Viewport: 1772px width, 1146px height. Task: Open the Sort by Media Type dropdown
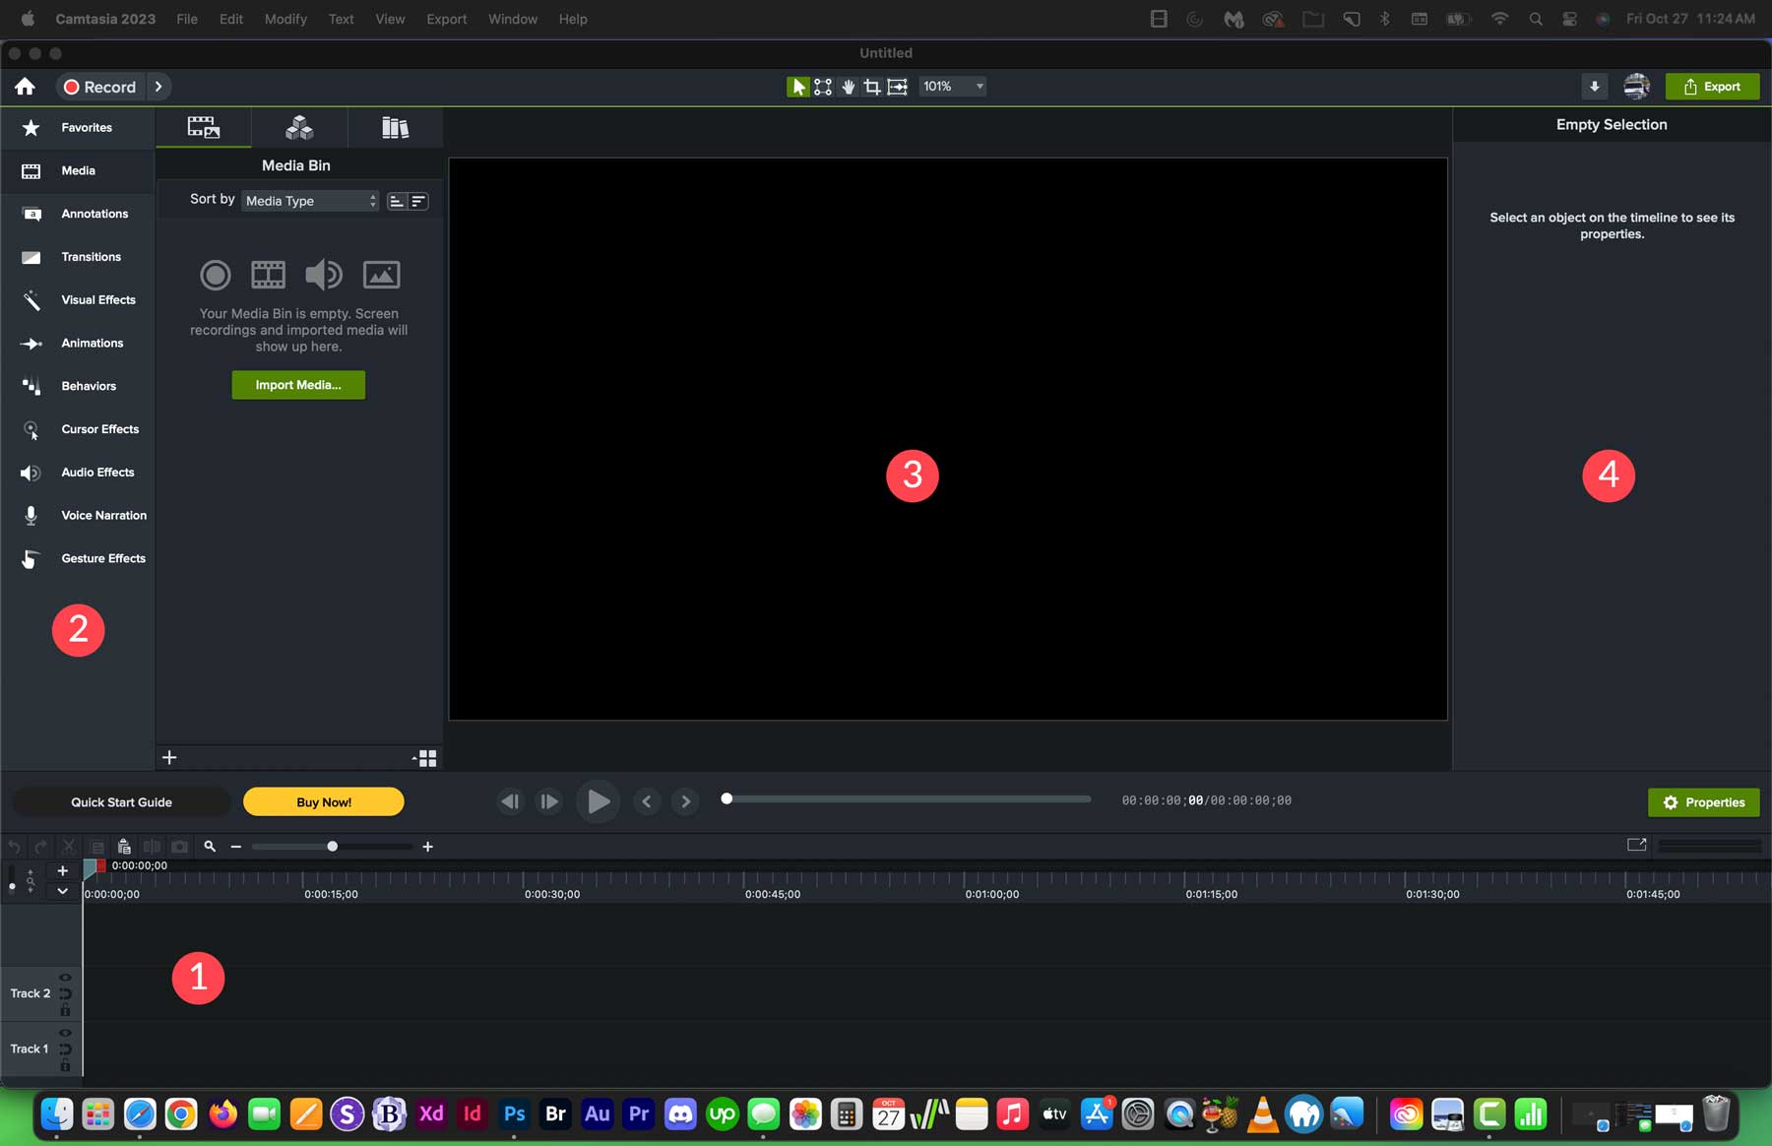[310, 200]
